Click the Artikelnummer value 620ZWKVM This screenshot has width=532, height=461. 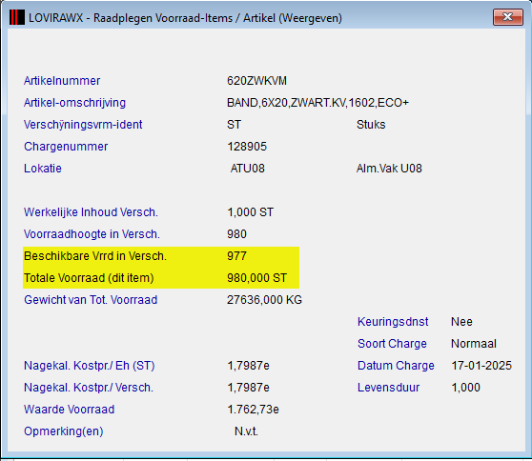[x=256, y=81]
